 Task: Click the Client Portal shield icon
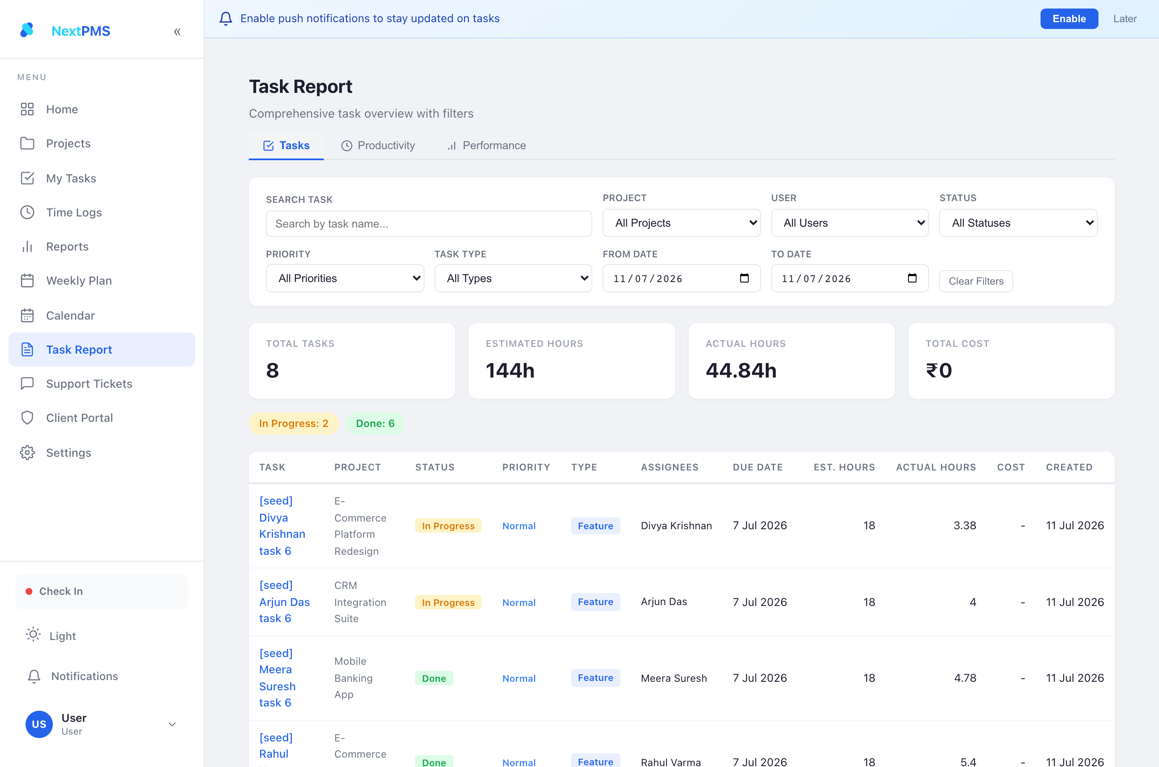[27, 418]
